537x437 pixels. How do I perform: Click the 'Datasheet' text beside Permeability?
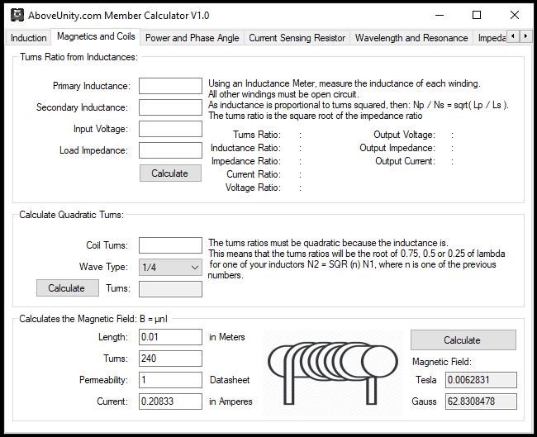point(230,380)
